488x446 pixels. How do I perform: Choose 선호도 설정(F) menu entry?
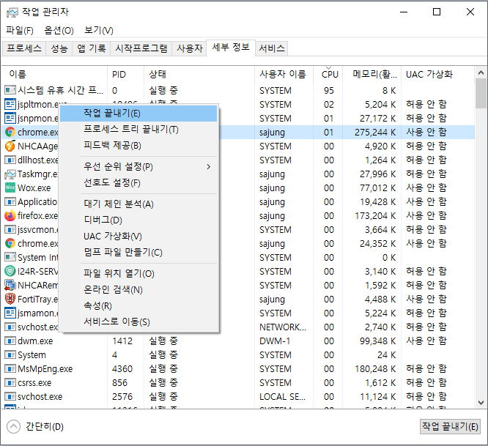138,182
